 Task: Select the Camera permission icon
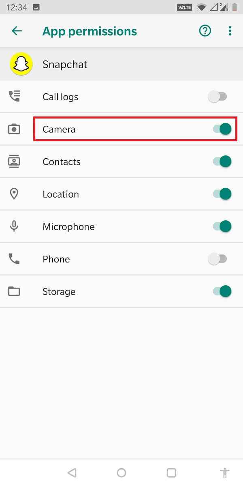coord(15,129)
